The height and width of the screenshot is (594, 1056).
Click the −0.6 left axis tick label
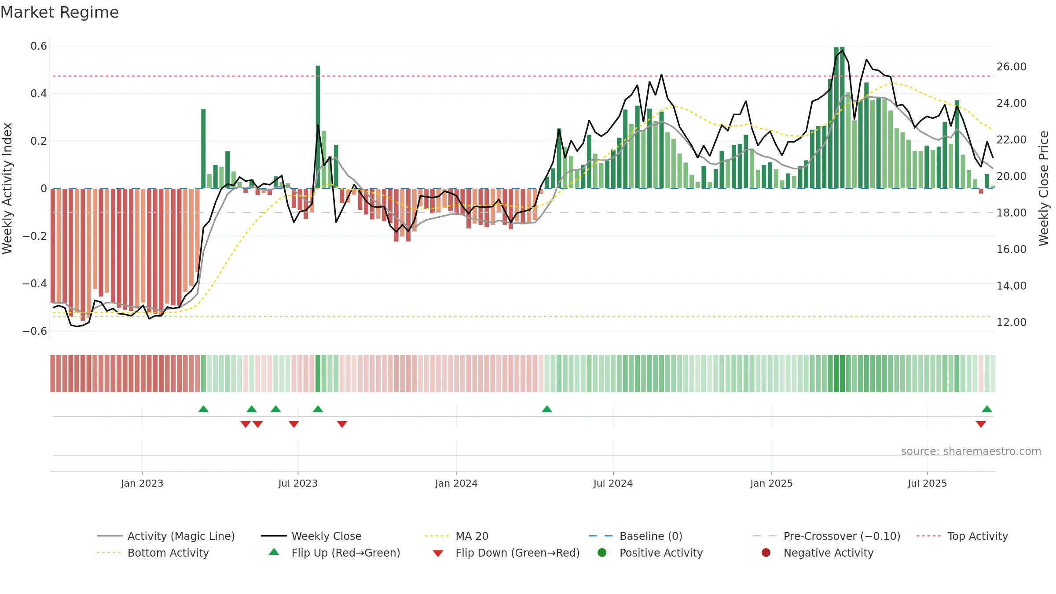point(35,331)
